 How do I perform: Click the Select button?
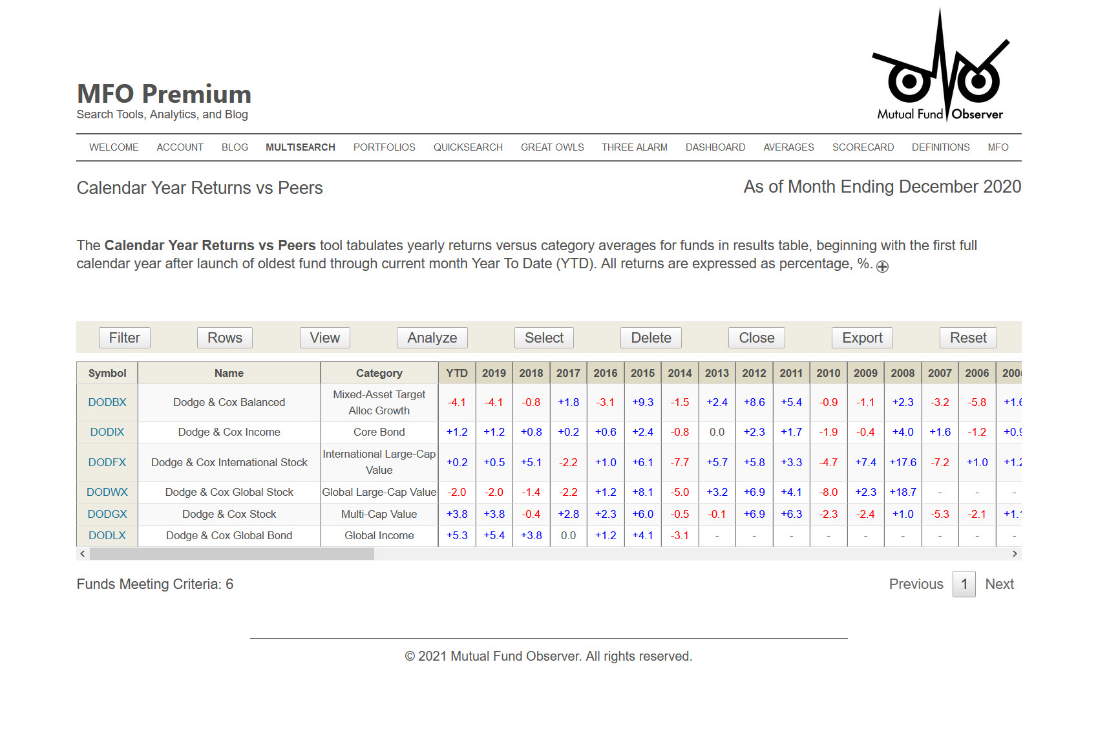tap(544, 337)
